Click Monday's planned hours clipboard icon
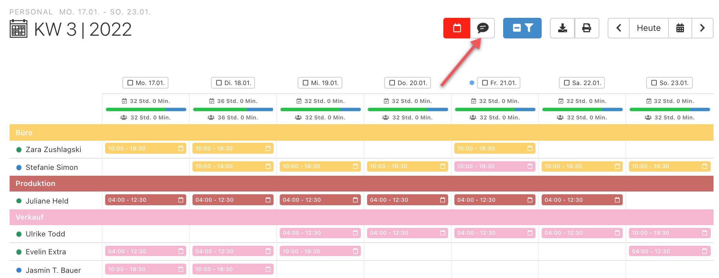 pos(124,101)
